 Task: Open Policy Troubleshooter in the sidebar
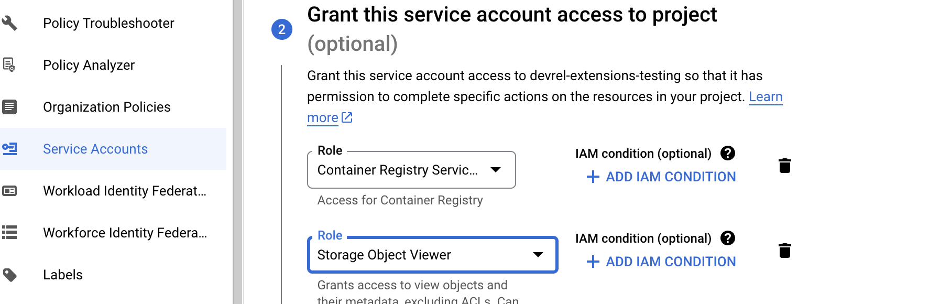pyautogui.click(x=108, y=23)
